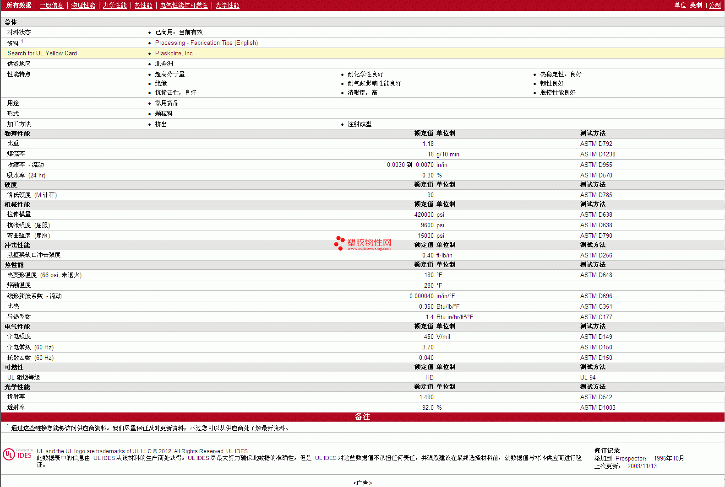This screenshot has height=487, width=725.
Task: Click the Plaskolite, Inc. link
Action: [174, 54]
